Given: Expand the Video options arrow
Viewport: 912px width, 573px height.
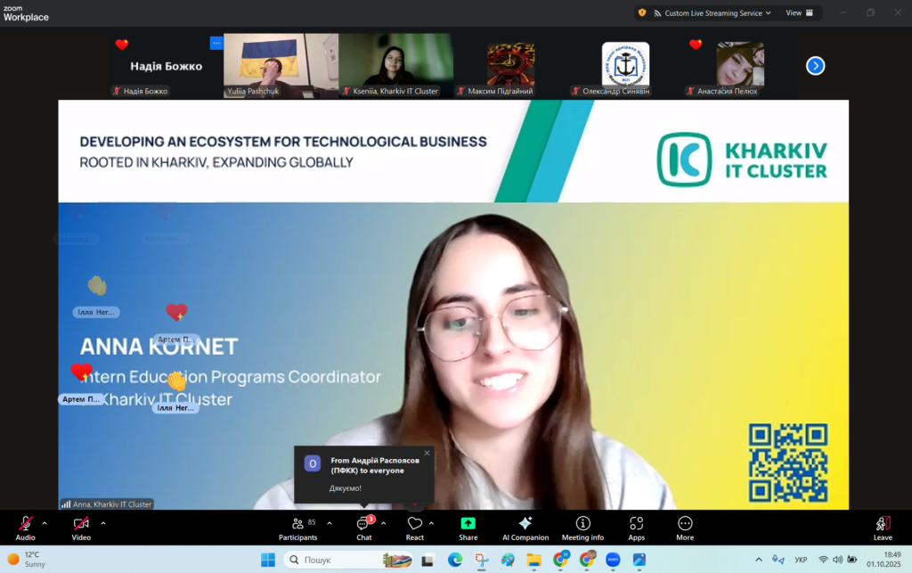Looking at the screenshot, I should (103, 523).
